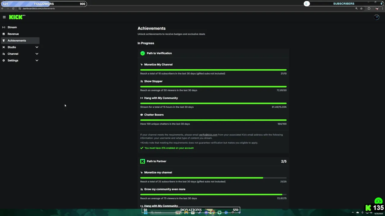
Task: Open the user profile avatar in top right
Action: tap(377, 17)
